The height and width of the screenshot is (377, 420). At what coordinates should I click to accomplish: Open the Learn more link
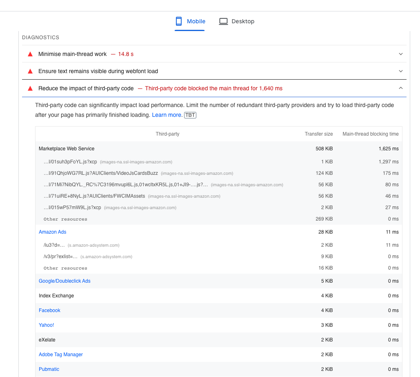pos(167,115)
